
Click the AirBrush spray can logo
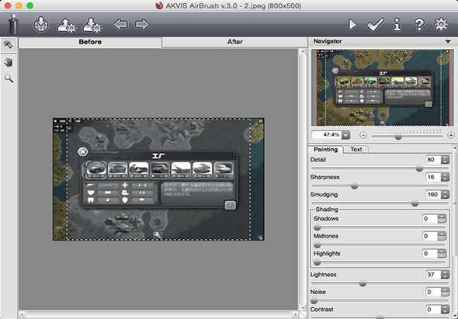click(x=13, y=24)
